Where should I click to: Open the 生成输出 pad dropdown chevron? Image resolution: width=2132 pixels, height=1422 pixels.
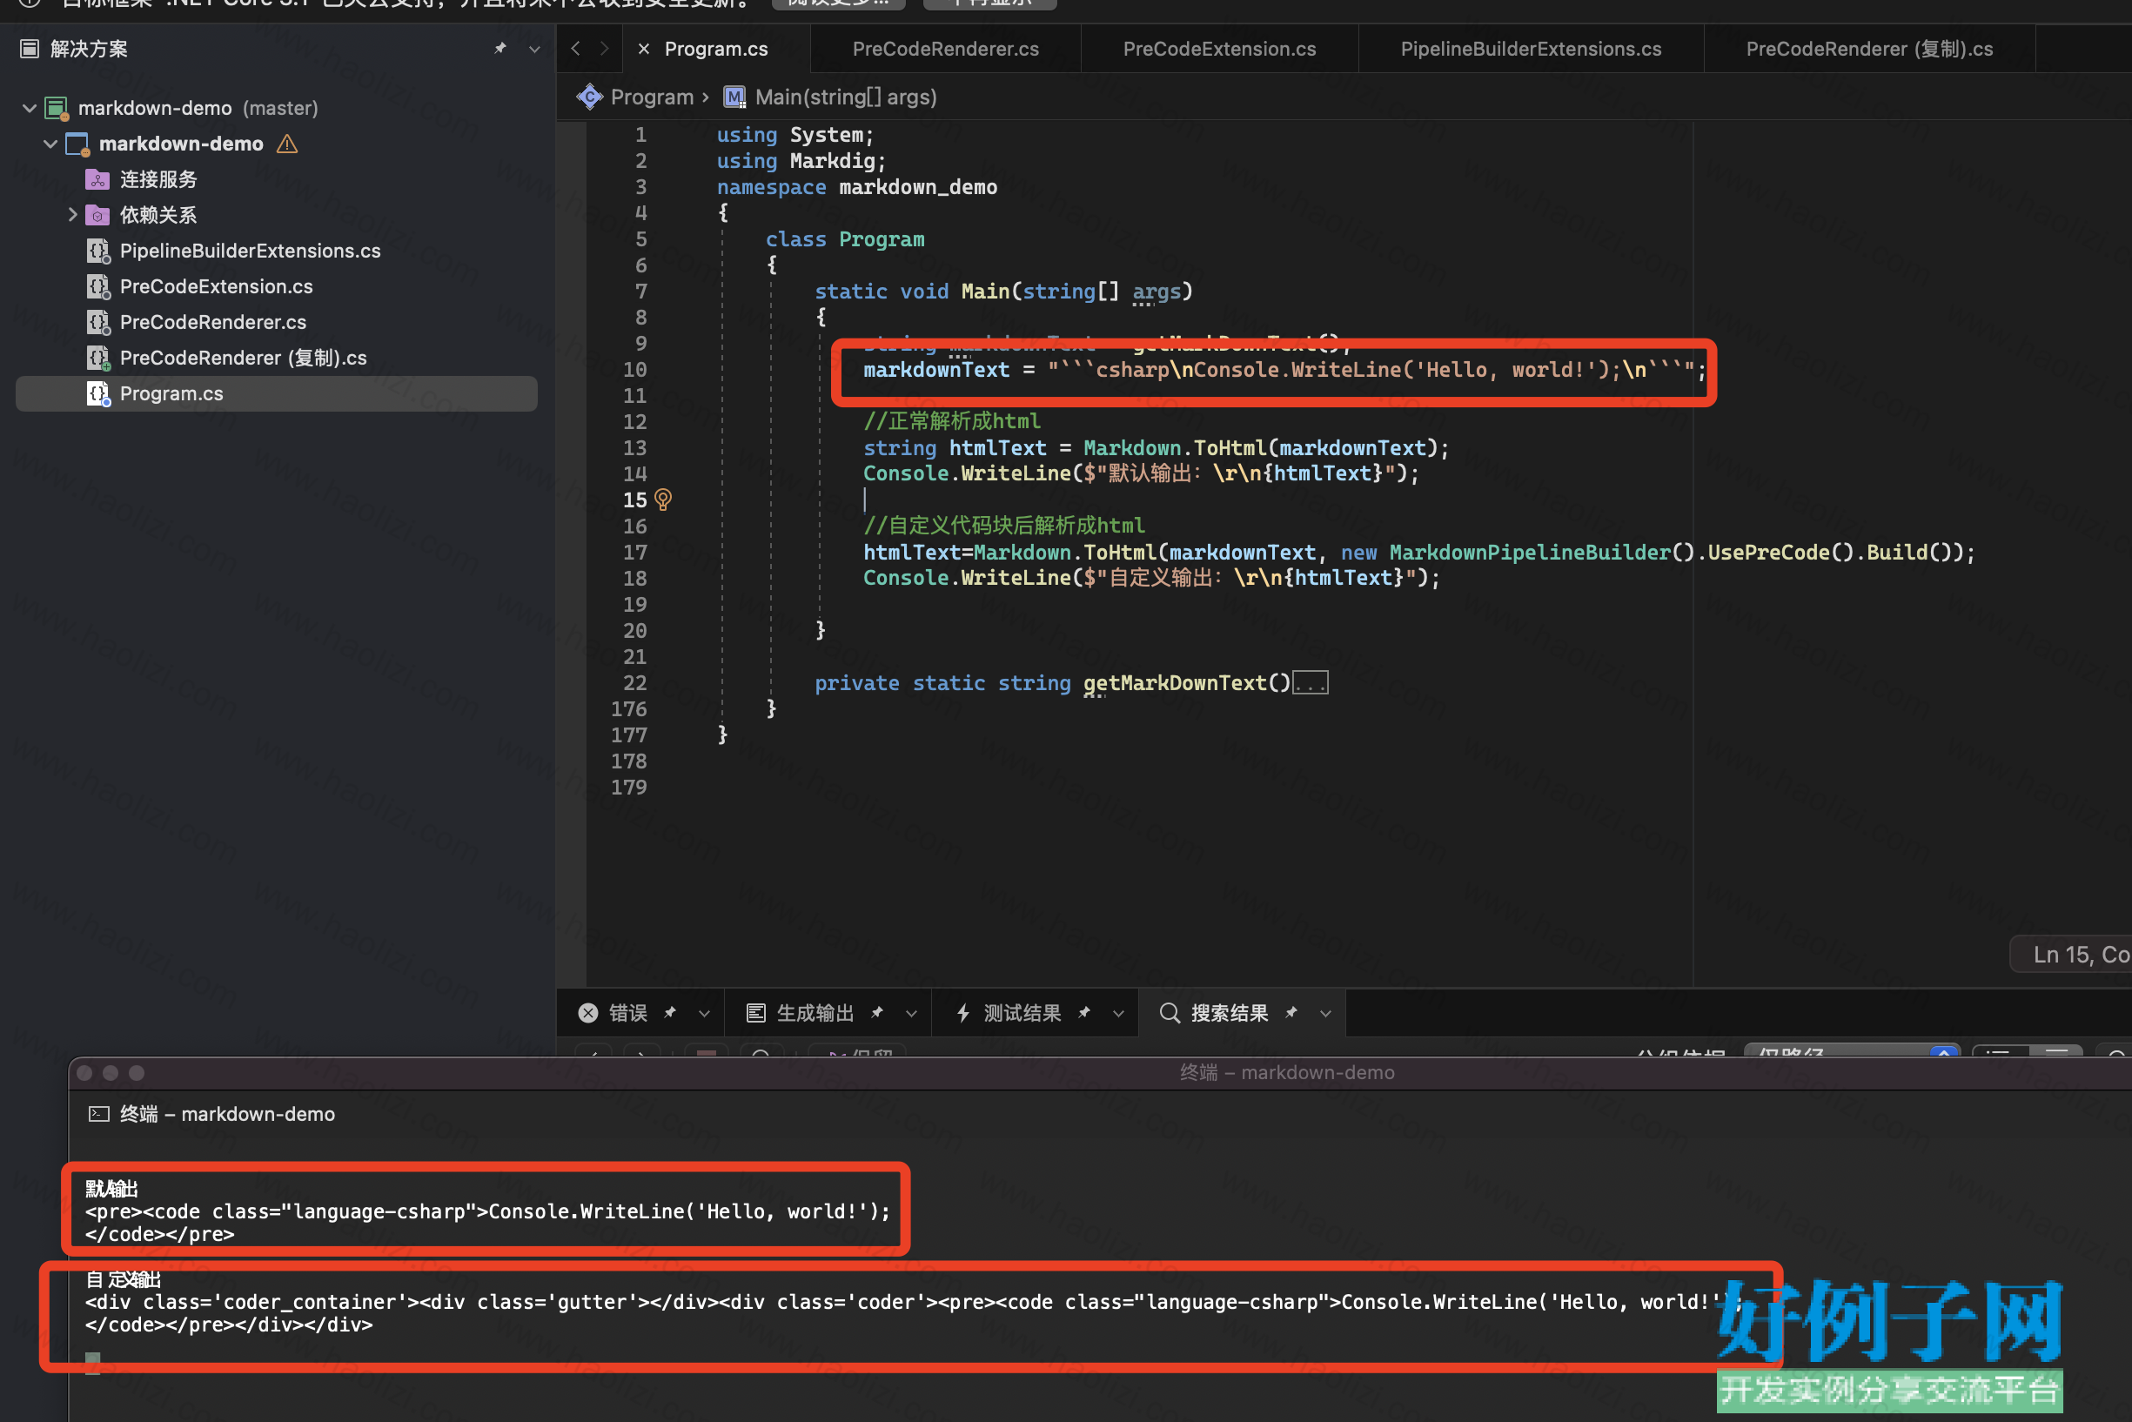point(911,1014)
